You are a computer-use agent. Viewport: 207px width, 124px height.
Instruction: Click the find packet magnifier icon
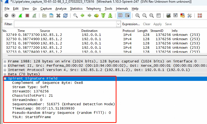point(76,16)
